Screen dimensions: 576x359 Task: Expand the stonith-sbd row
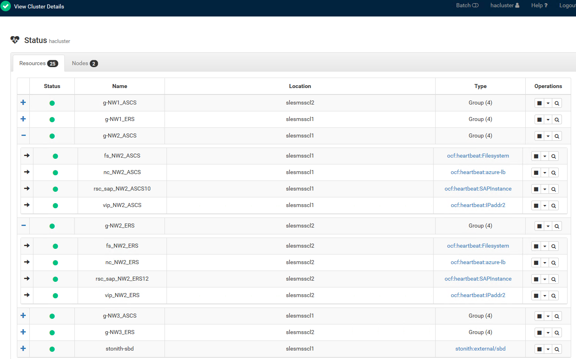(x=23, y=349)
